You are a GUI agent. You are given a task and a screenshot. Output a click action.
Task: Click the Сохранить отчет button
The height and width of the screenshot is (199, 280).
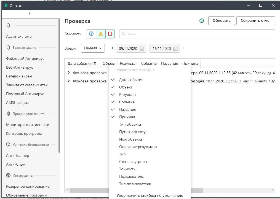pos(256,21)
